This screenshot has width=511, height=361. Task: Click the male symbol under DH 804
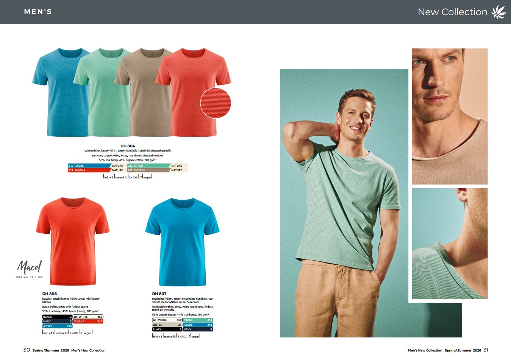[141, 177]
